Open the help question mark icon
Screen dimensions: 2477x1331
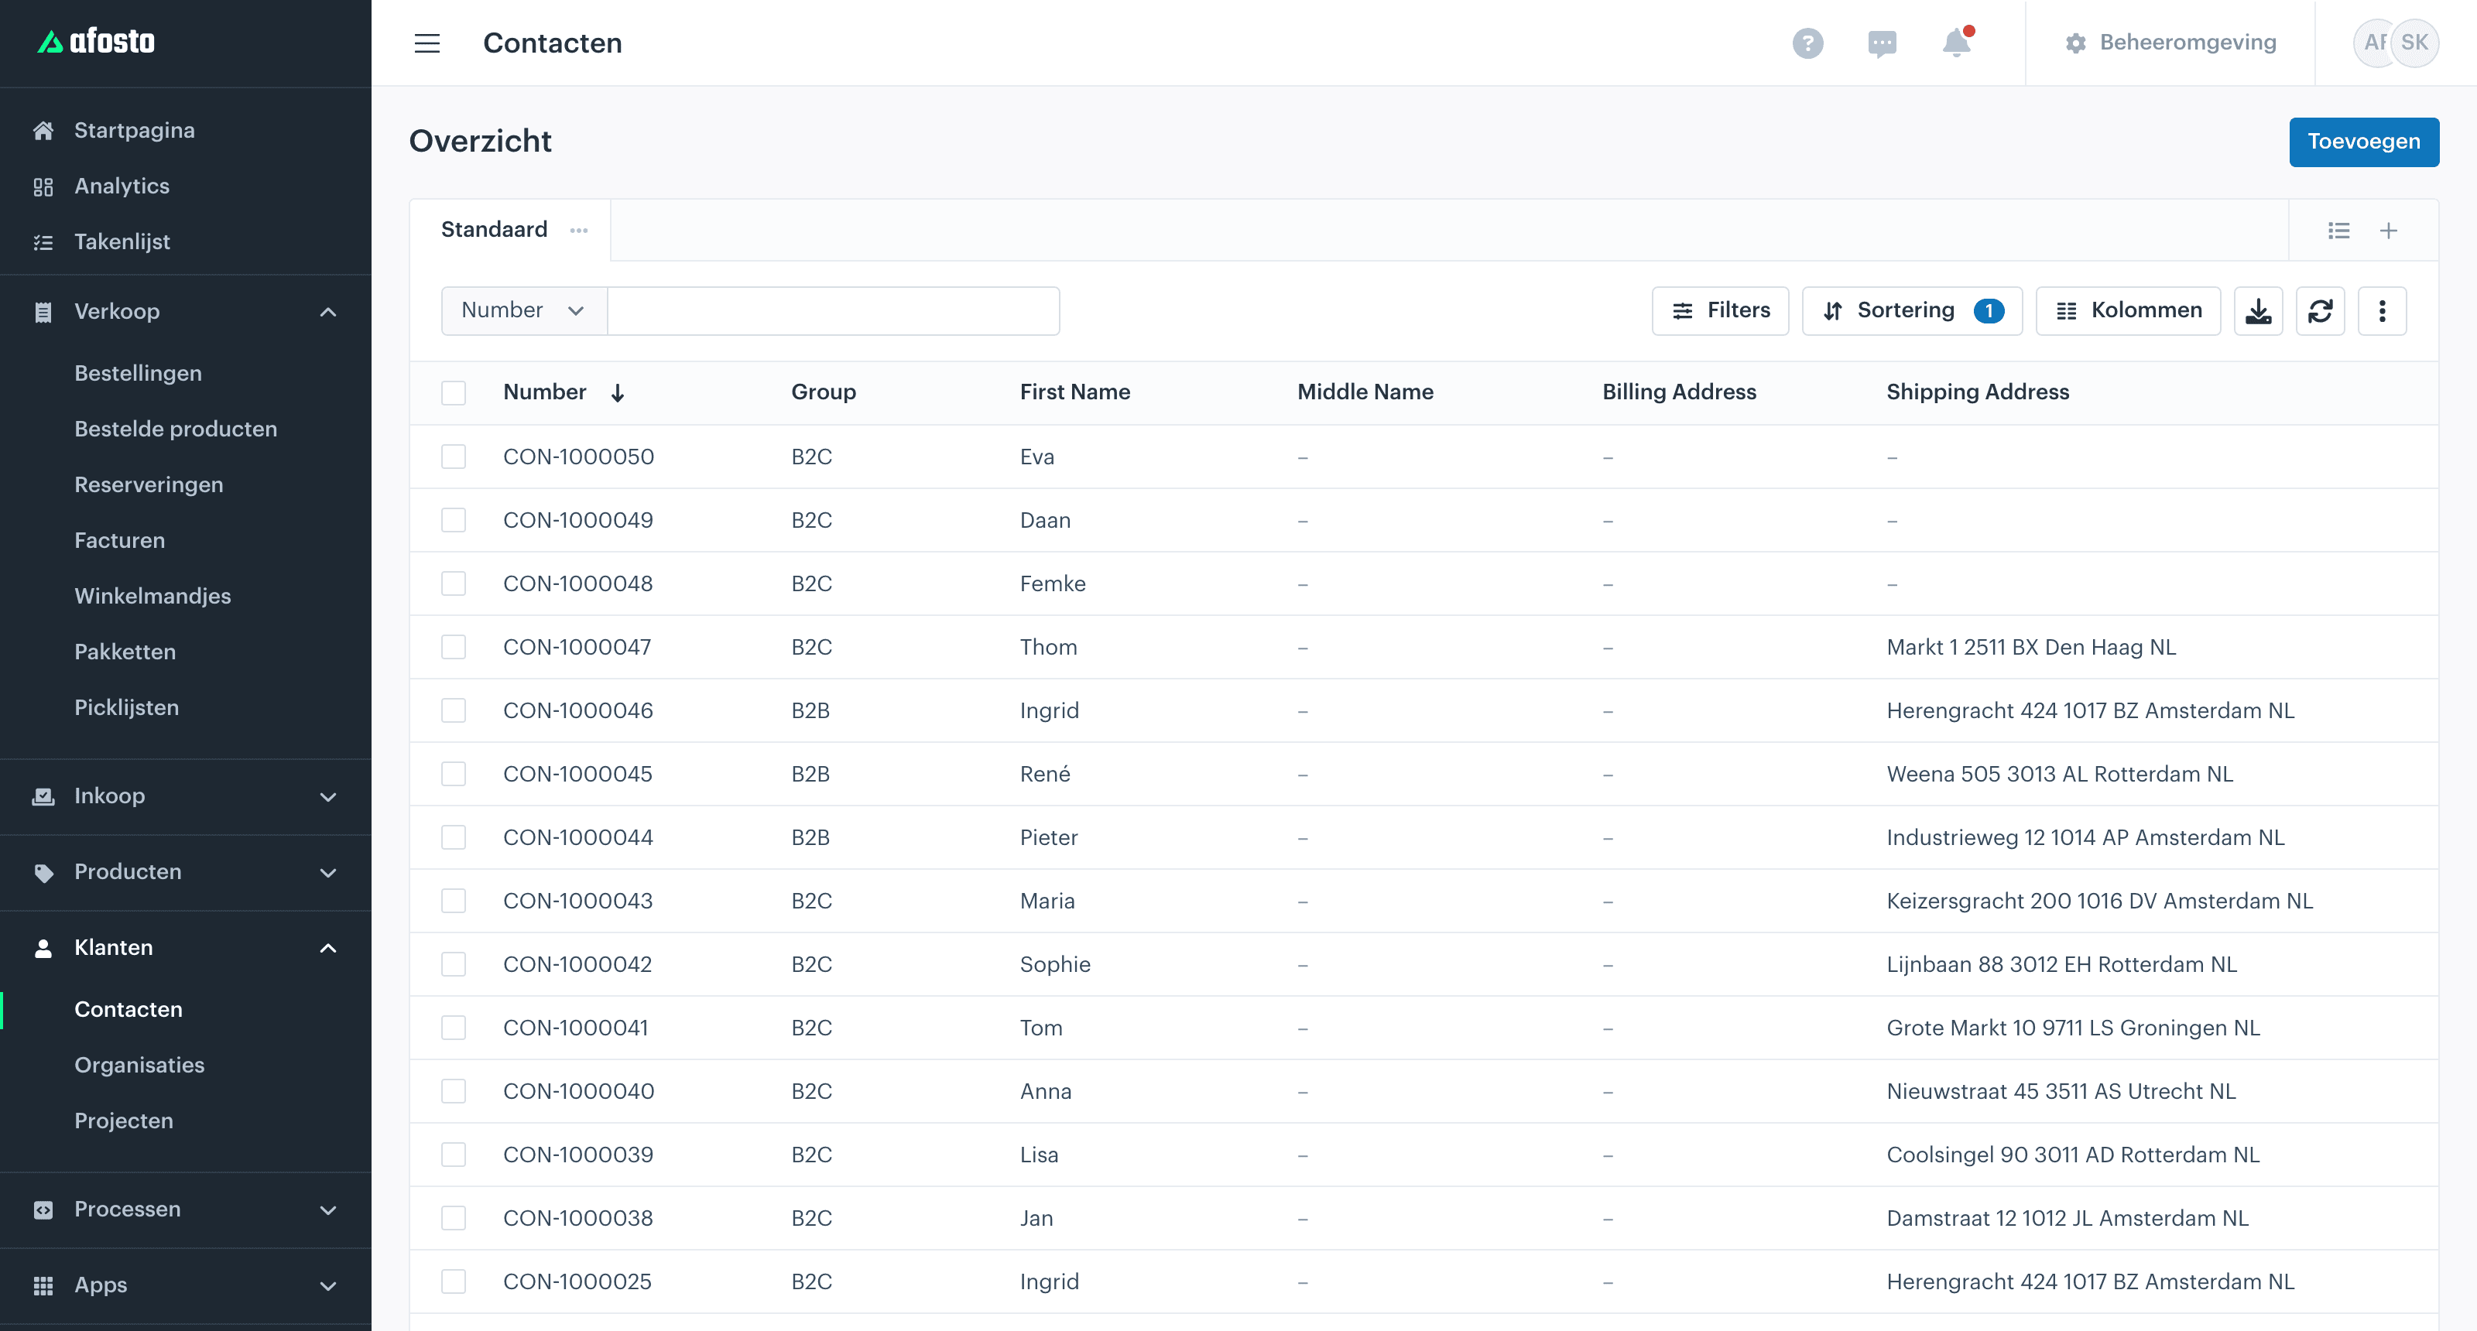pyautogui.click(x=1807, y=43)
